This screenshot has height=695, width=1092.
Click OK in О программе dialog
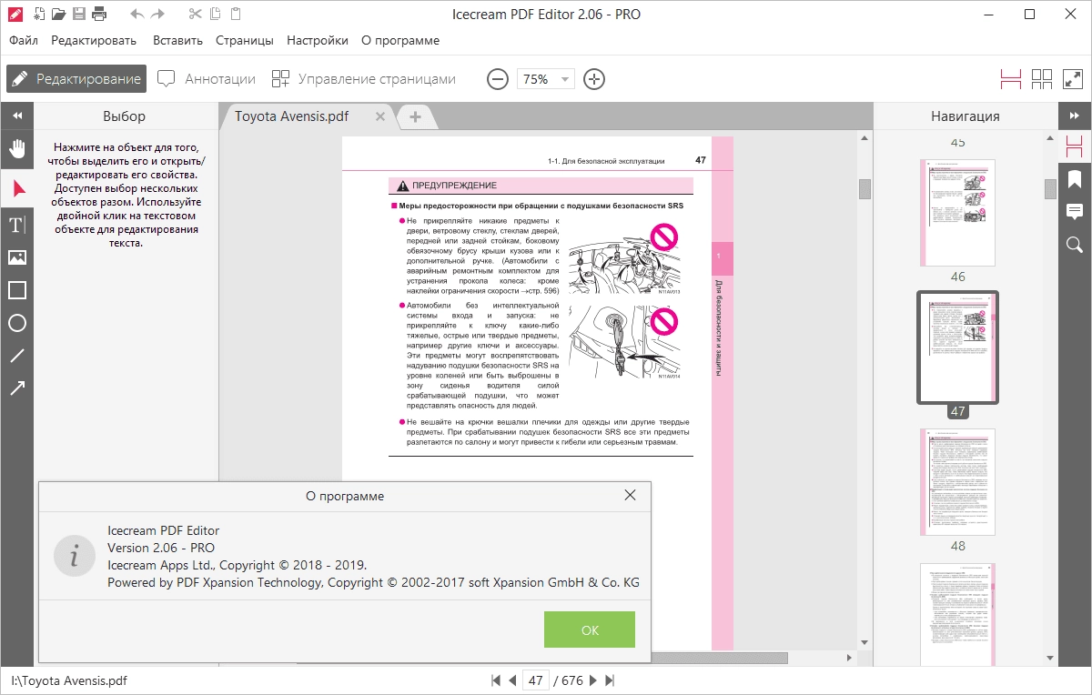[590, 630]
